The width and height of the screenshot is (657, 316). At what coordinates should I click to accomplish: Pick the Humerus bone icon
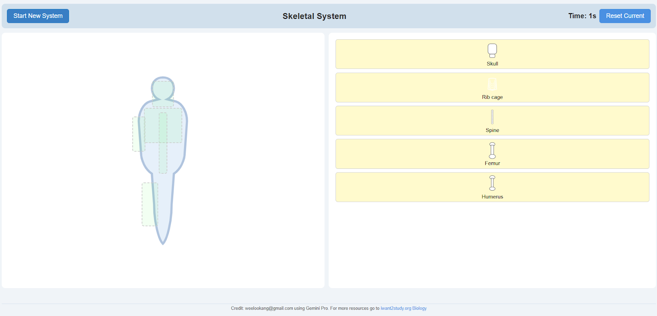[x=492, y=183]
